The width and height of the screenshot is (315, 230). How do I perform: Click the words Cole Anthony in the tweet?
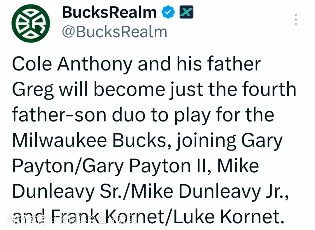pyautogui.click(x=72, y=64)
